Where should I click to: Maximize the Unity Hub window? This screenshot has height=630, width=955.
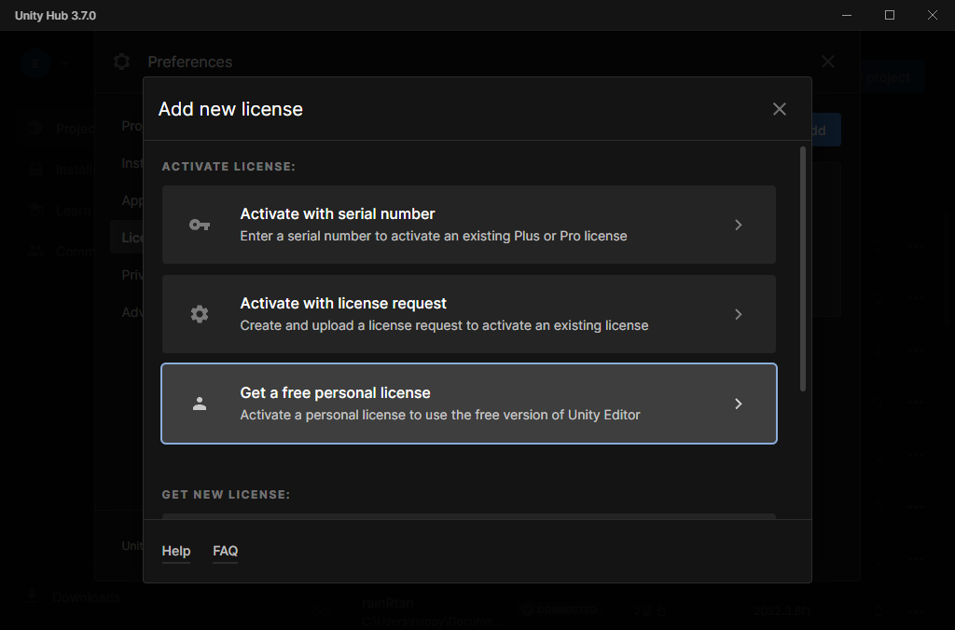[889, 15]
